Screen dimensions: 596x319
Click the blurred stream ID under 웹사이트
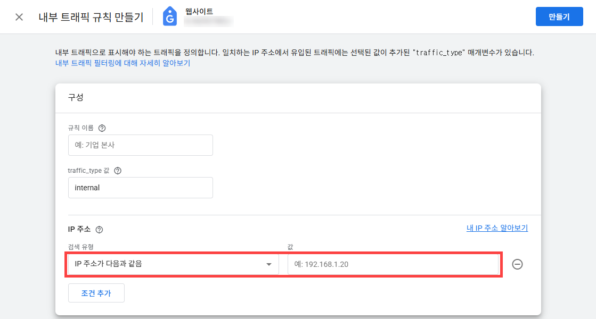[208, 22]
